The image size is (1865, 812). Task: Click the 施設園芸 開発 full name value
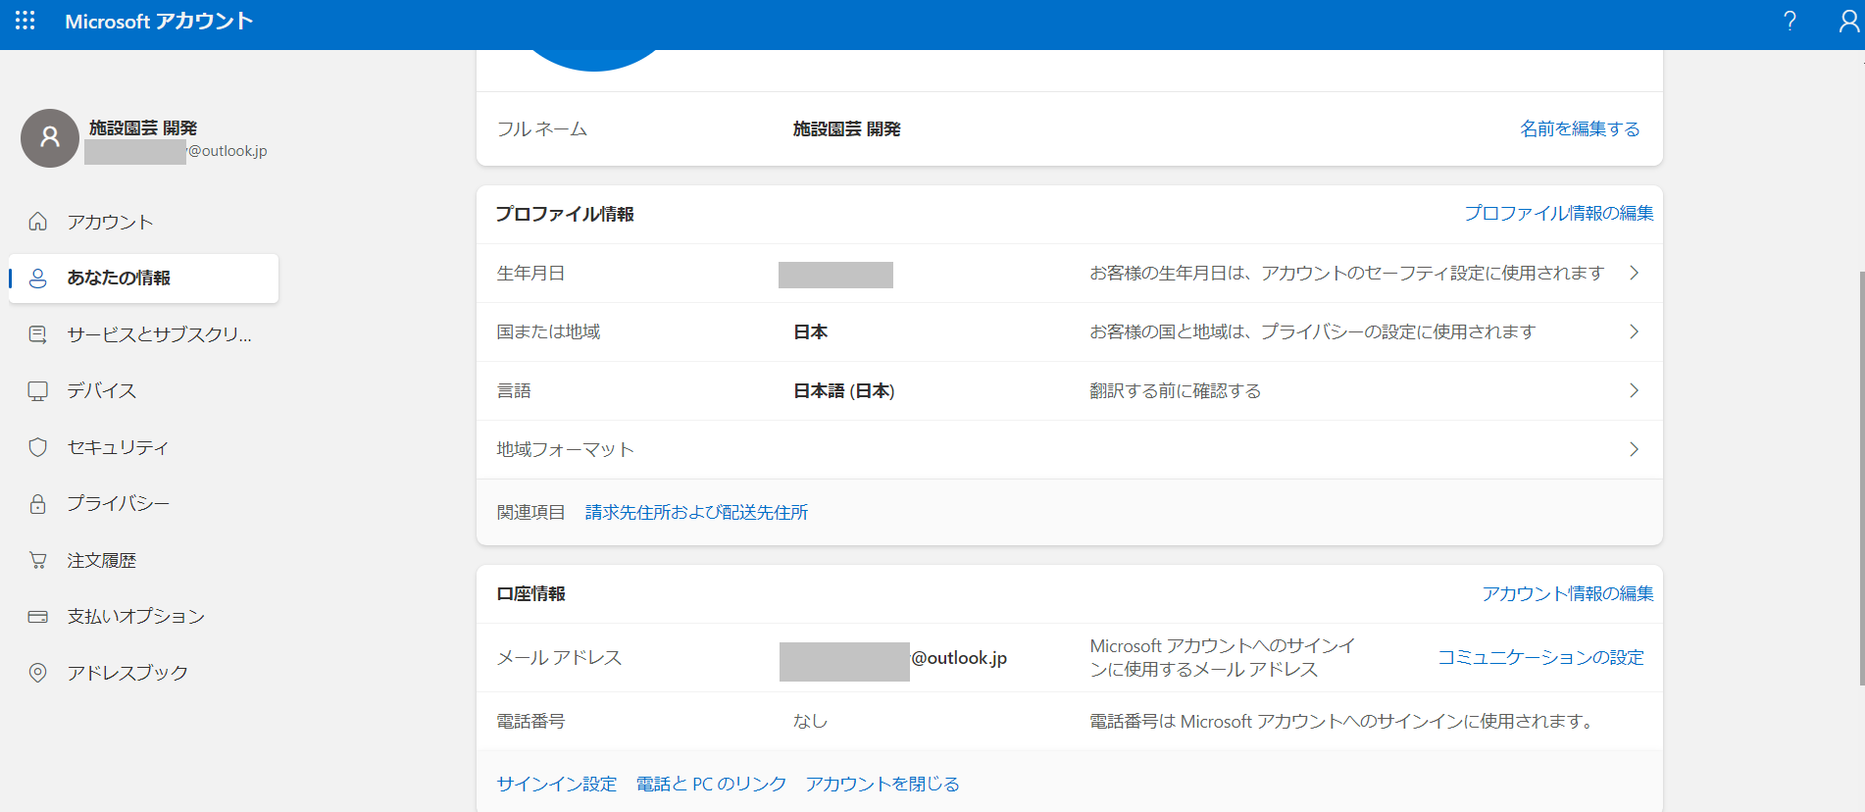(x=846, y=128)
